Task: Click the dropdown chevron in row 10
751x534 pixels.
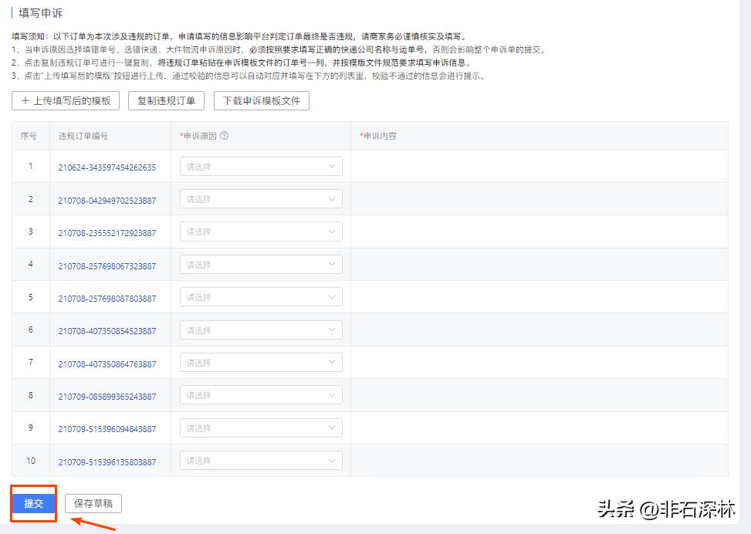Action: [x=333, y=460]
